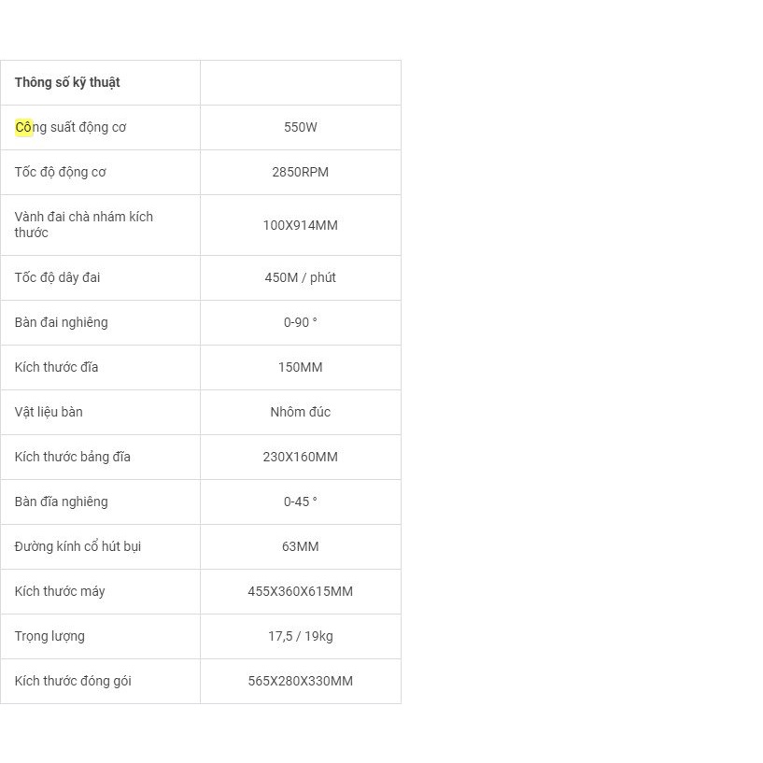
Task: Click the '450M / phút' value
Action: pyautogui.click(x=300, y=277)
